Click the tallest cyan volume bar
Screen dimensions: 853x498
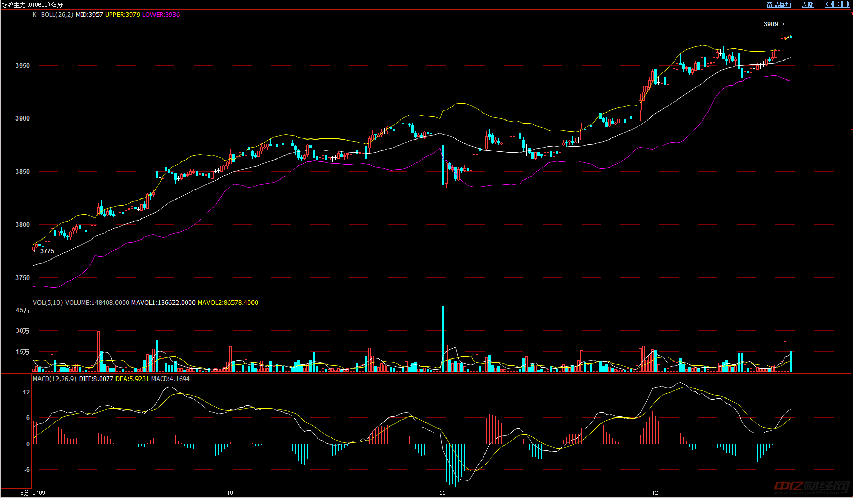(x=443, y=338)
